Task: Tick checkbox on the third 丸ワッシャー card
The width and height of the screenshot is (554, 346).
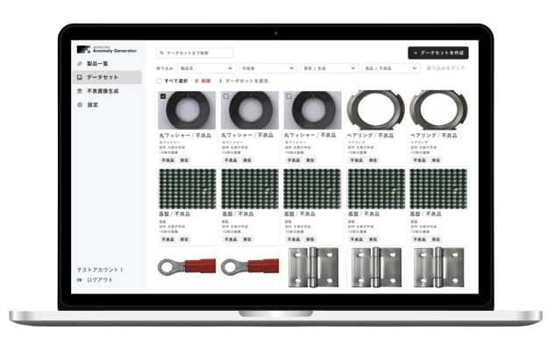Action: point(288,96)
